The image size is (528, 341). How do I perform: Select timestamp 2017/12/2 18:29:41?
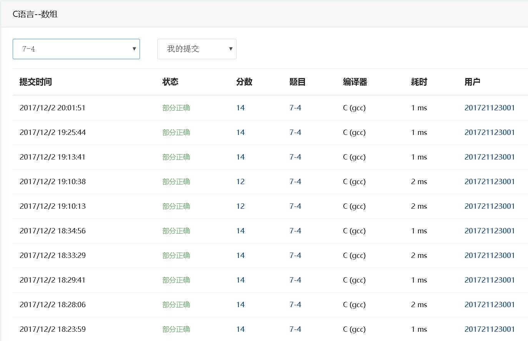53,280
